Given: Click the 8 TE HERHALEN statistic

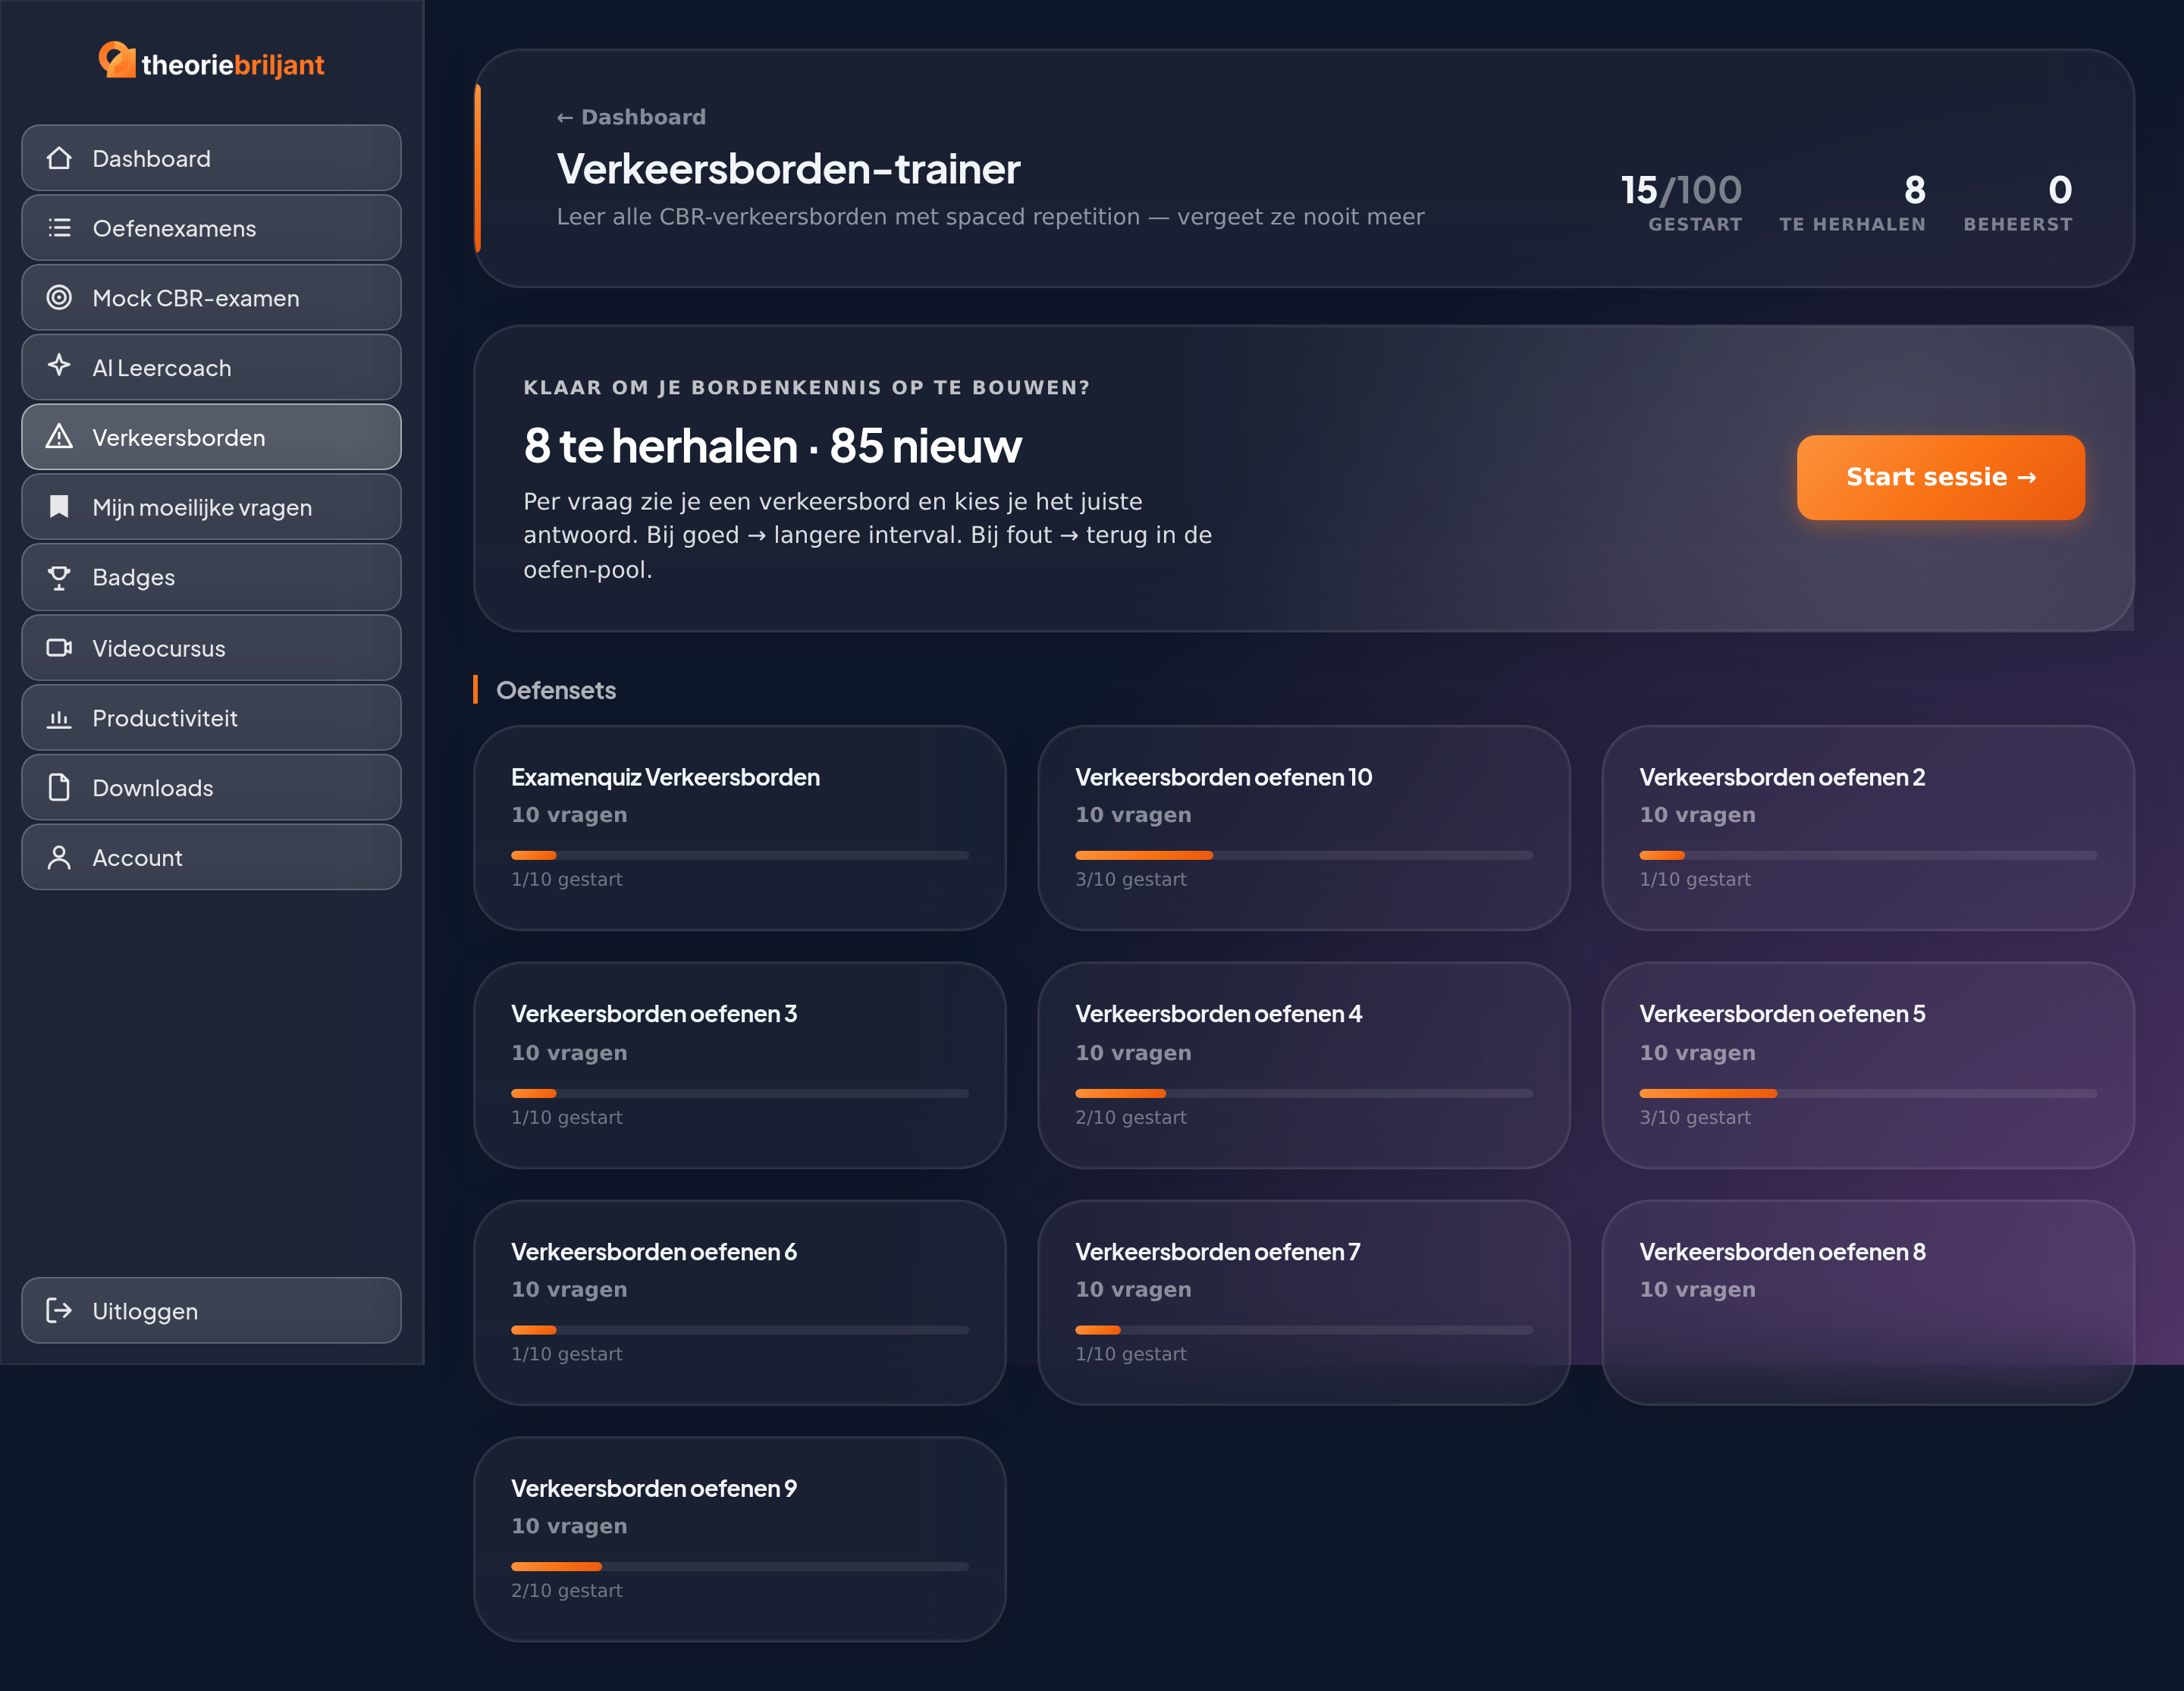Looking at the screenshot, I should pyautogui.click(x=1852, y=202).
